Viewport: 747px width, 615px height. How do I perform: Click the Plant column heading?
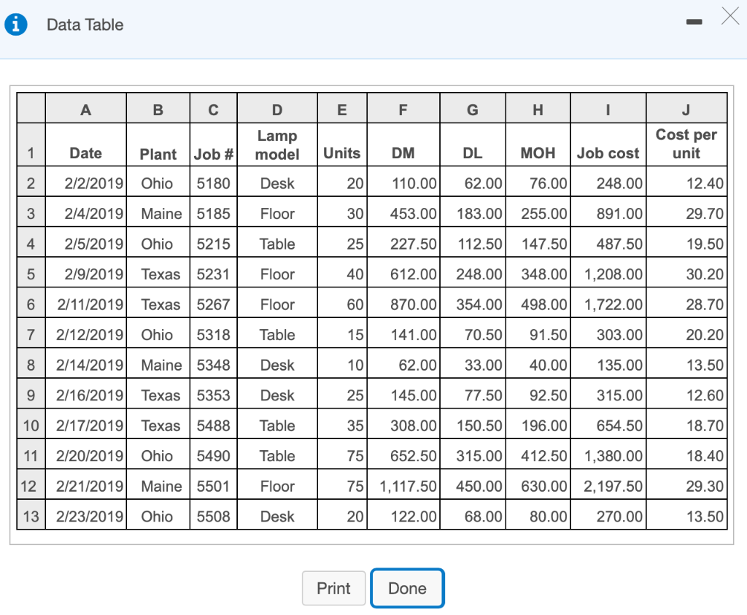(x=158, y=145)
